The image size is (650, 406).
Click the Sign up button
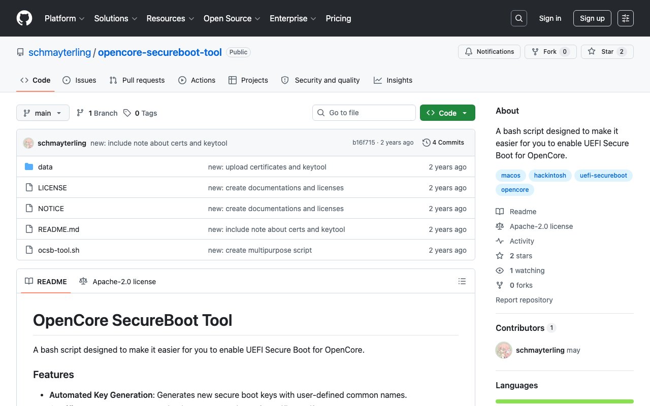point(592,18)
